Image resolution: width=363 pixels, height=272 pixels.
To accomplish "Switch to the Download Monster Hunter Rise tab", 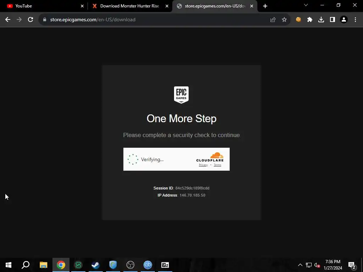I will coord(130,6).
